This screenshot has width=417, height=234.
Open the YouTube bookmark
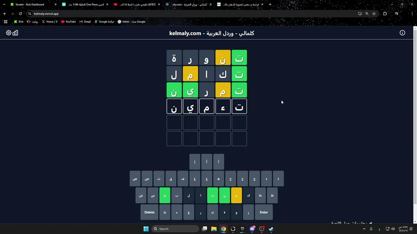click(x=68, y=22)
